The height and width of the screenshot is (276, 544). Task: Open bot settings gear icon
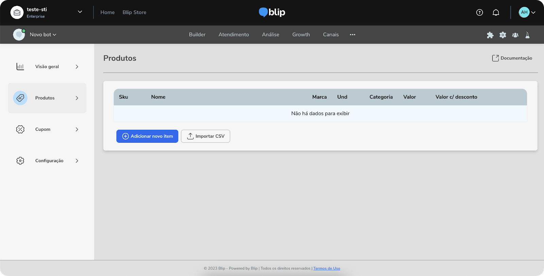503,35
